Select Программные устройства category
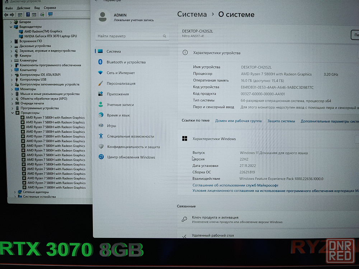Screen dimensions: 359x269 pos(39,108)
